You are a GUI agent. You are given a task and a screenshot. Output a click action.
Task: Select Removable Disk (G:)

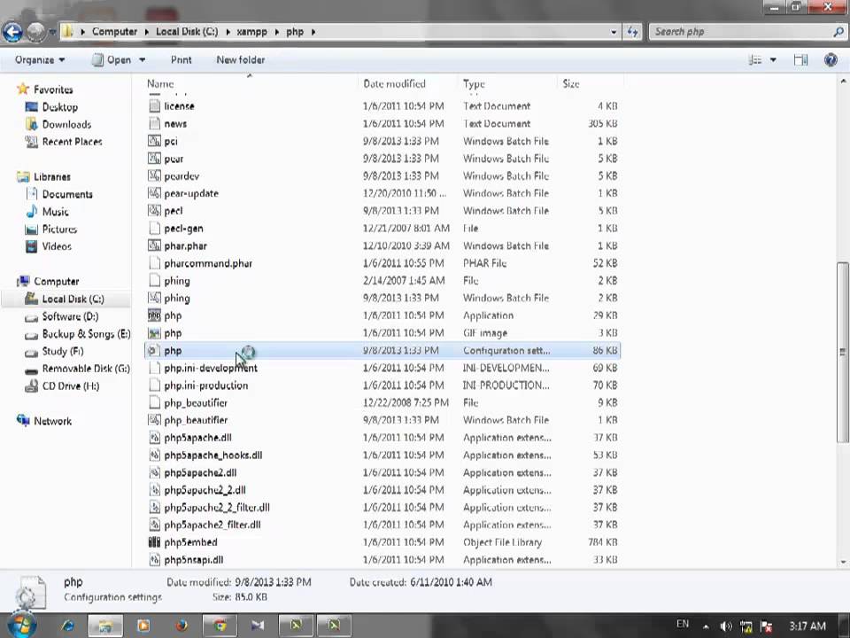[x=86, y=369]
